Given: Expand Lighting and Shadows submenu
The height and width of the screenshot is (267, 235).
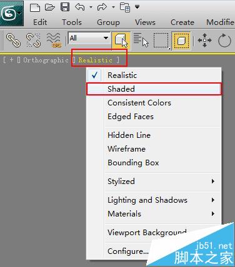Looking at the screenshot, I should click(x=154, y=200).
